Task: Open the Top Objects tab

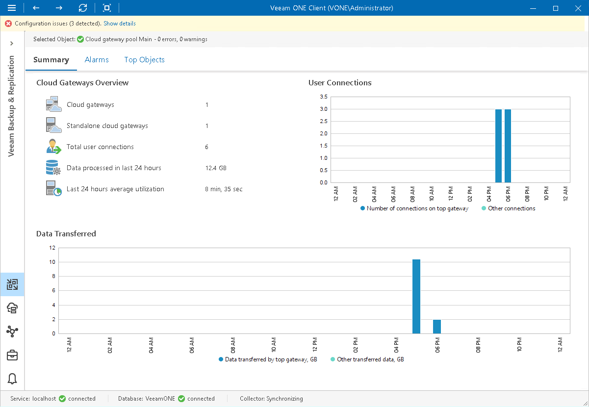Action: click(x=144, y=59)
